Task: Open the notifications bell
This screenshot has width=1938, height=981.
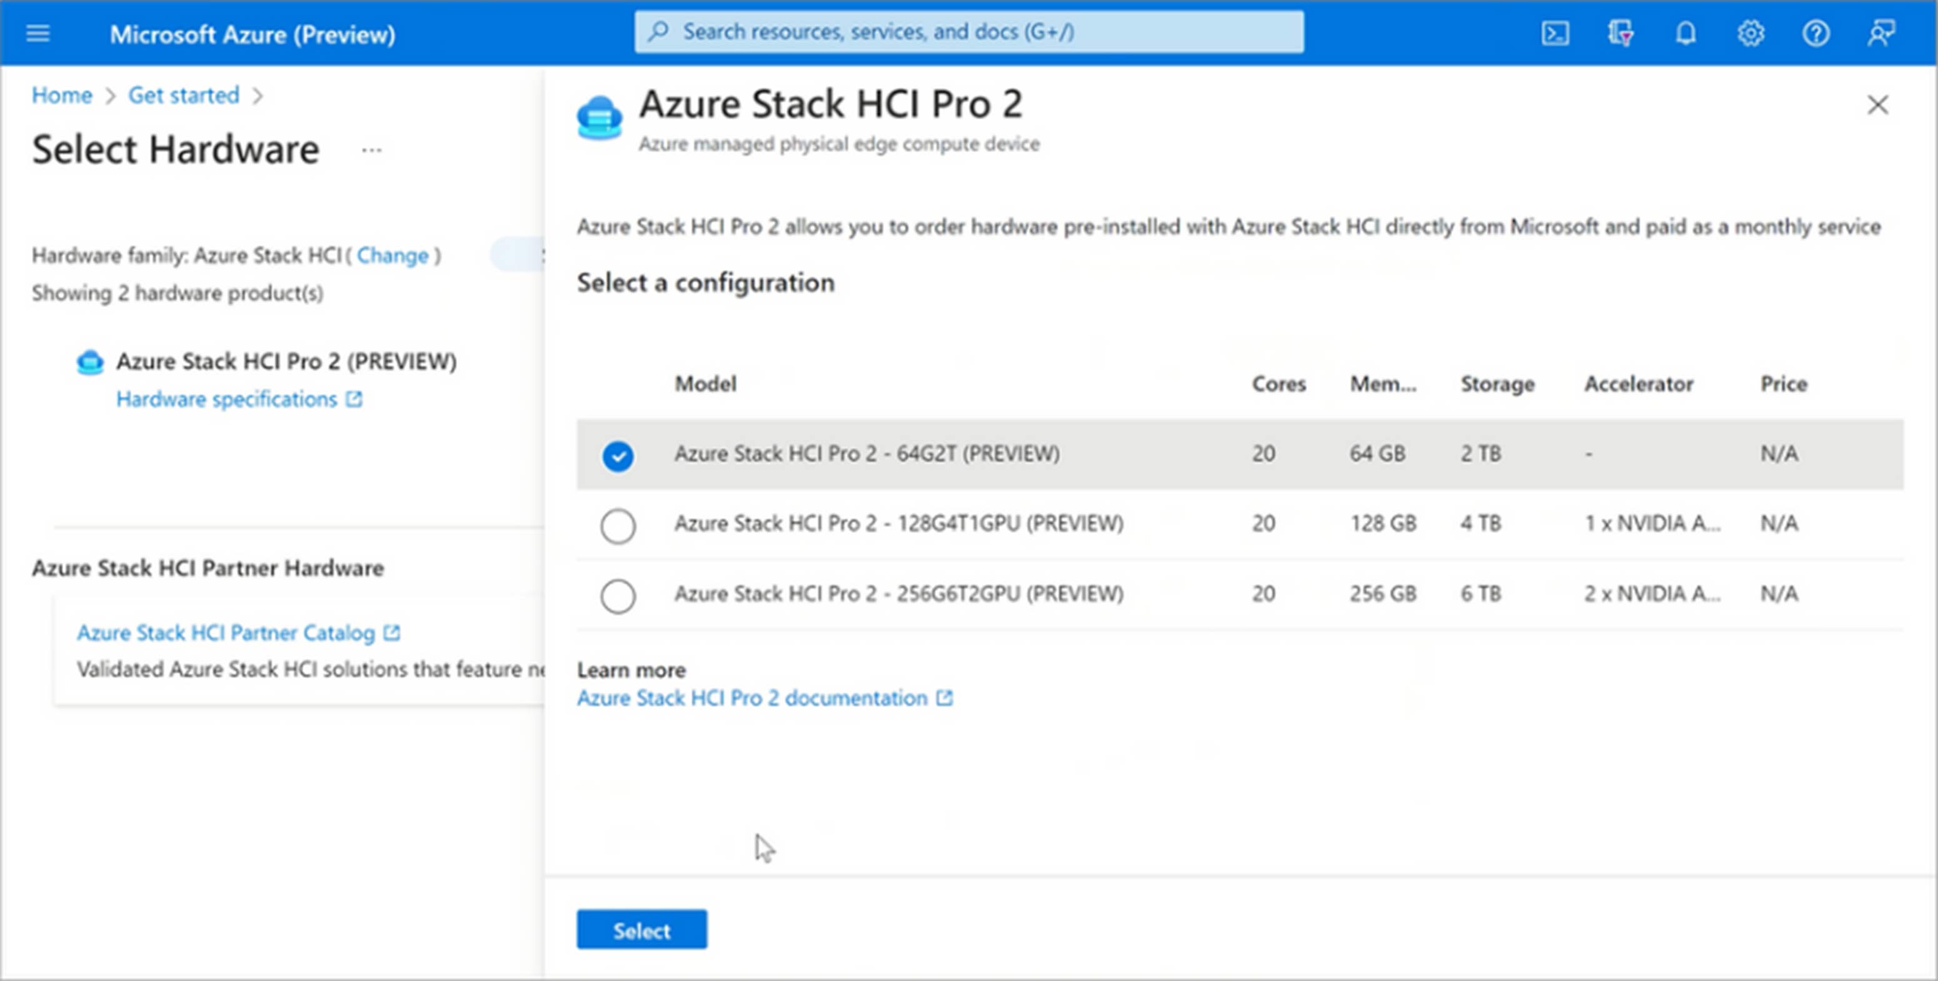Action: coord(1685,33)
